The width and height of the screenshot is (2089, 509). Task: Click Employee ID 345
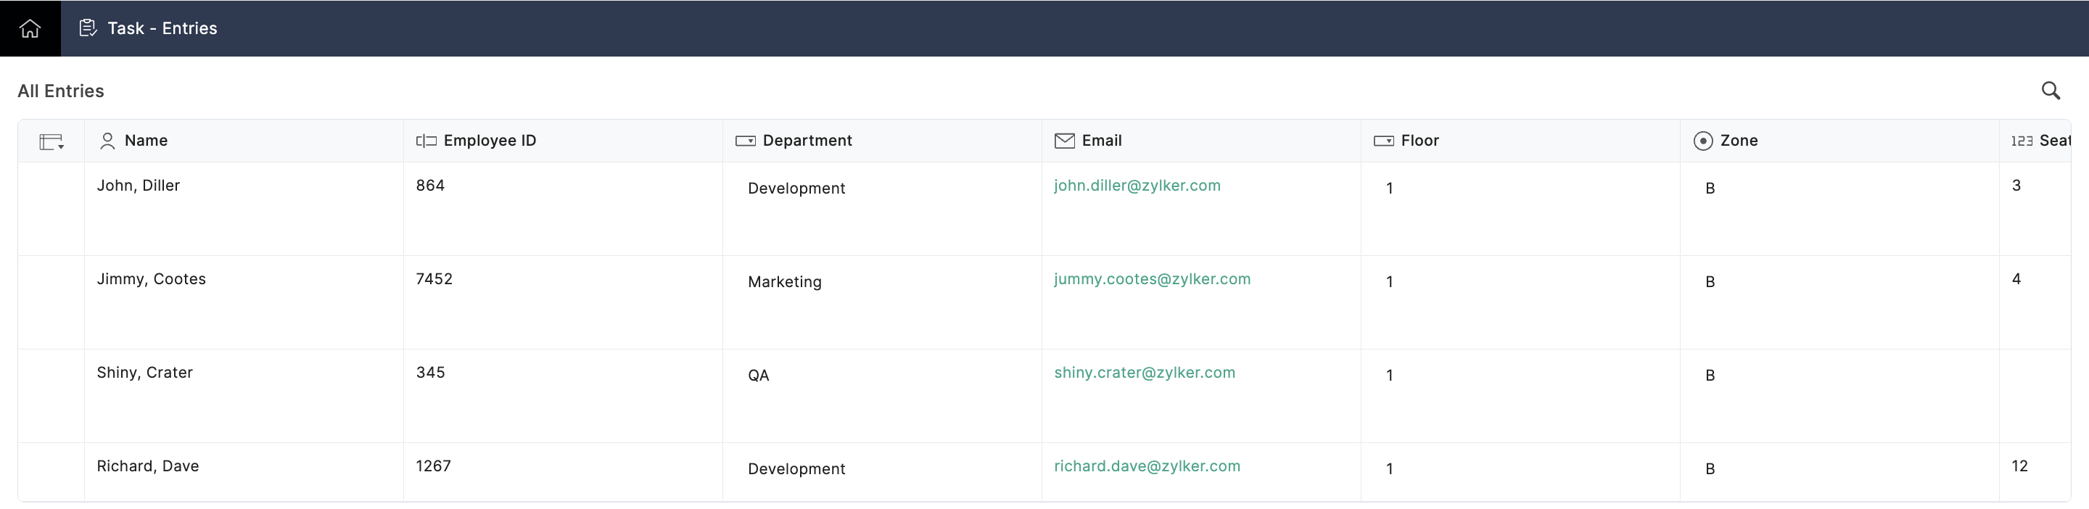coord(430,373)
